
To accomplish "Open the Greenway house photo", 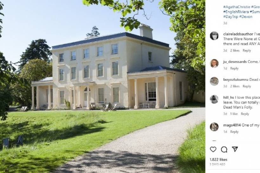I will click(x=102, y=87).
